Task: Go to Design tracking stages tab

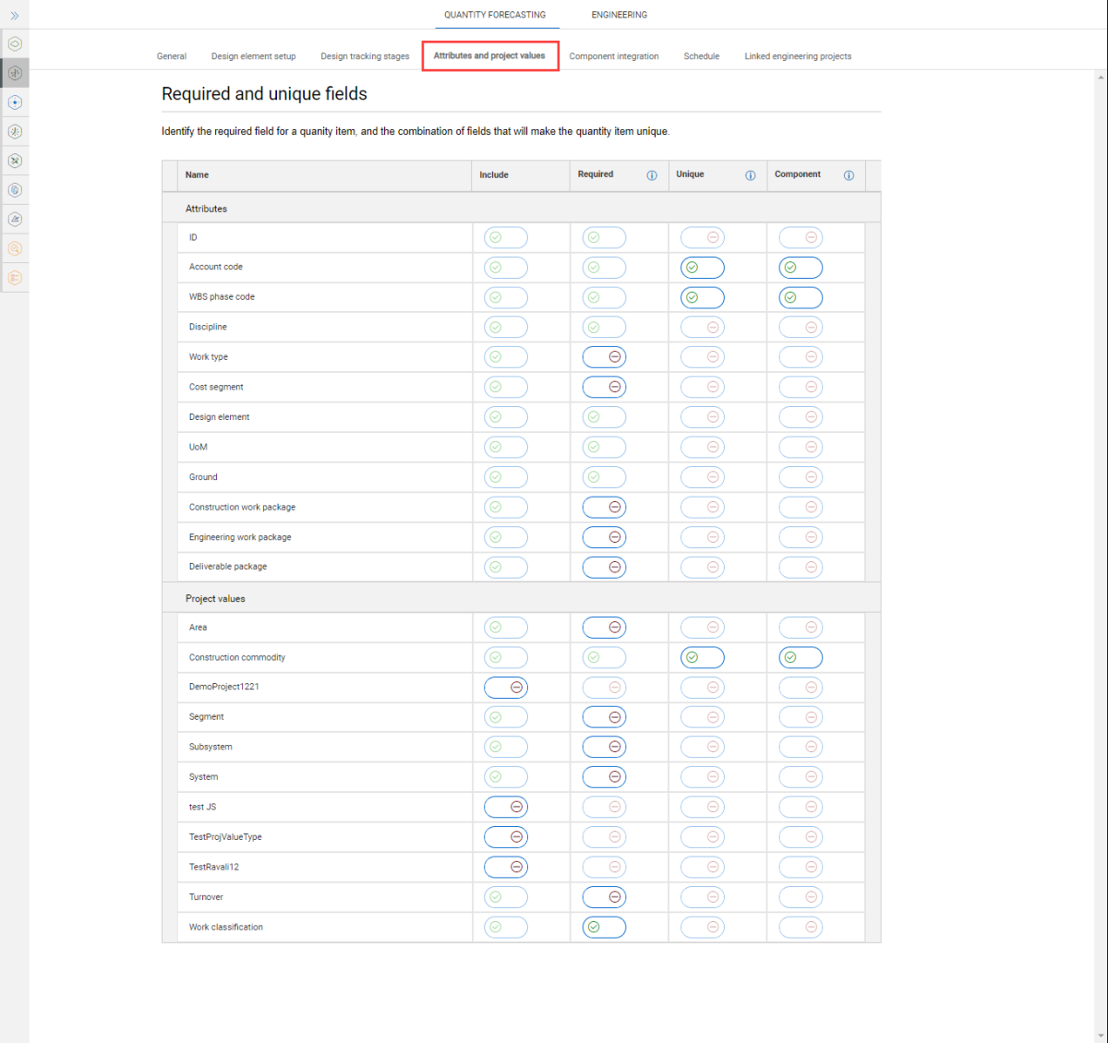Action: pyautogui.click(x=365, y=56)
